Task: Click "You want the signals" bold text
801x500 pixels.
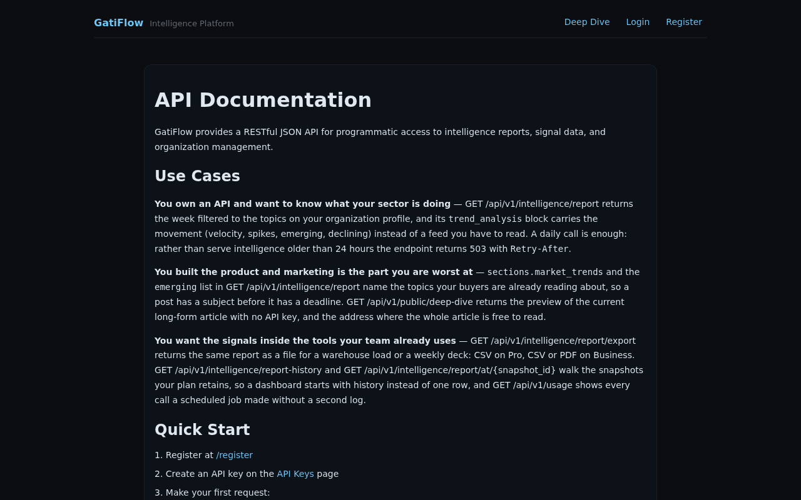Action: click(x=305, y=341)
